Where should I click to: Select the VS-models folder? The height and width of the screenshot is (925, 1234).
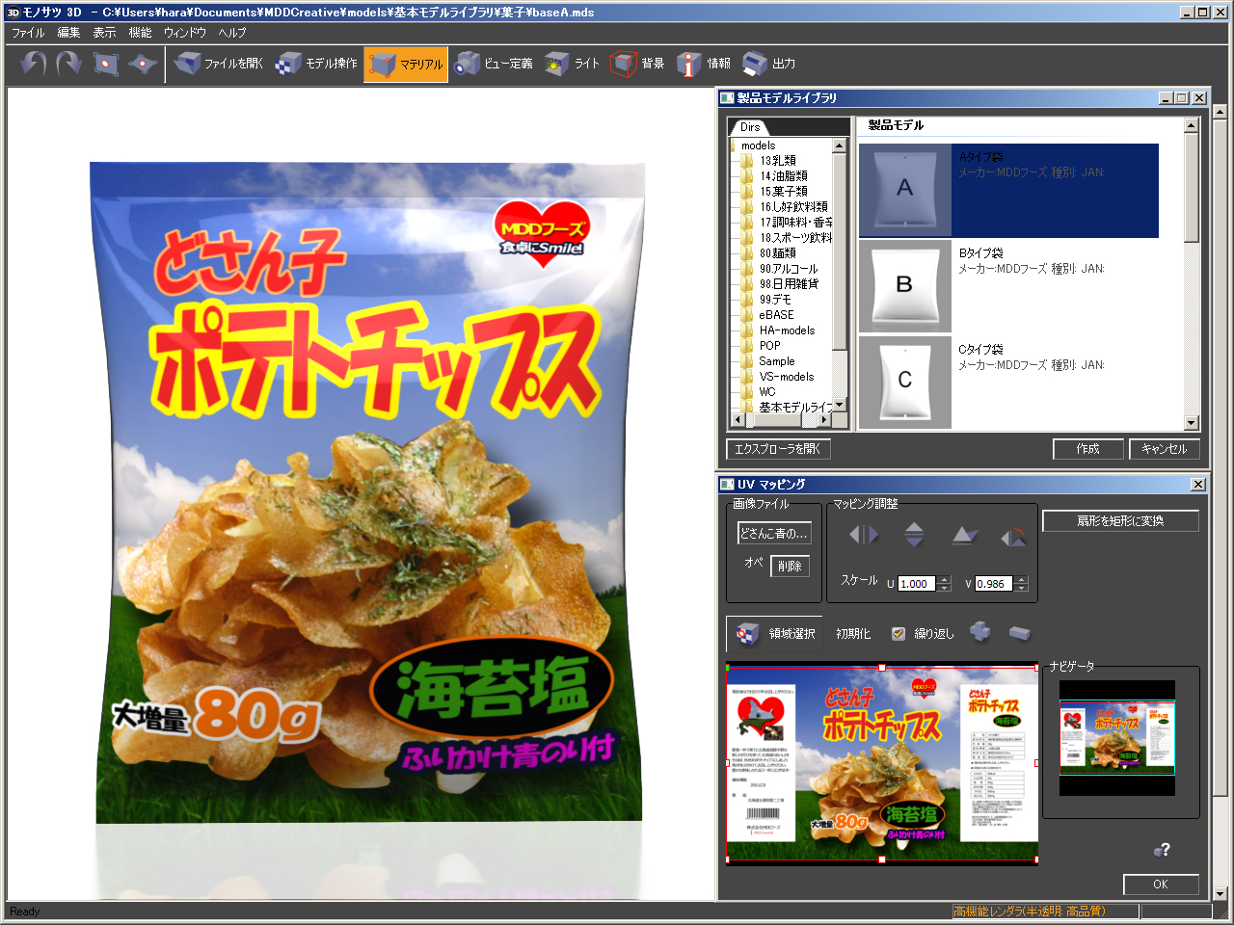click(787, 377)
